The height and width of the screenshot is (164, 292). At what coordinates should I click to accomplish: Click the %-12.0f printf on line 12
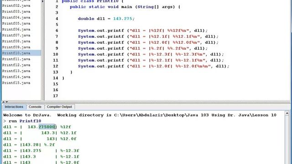153,66
